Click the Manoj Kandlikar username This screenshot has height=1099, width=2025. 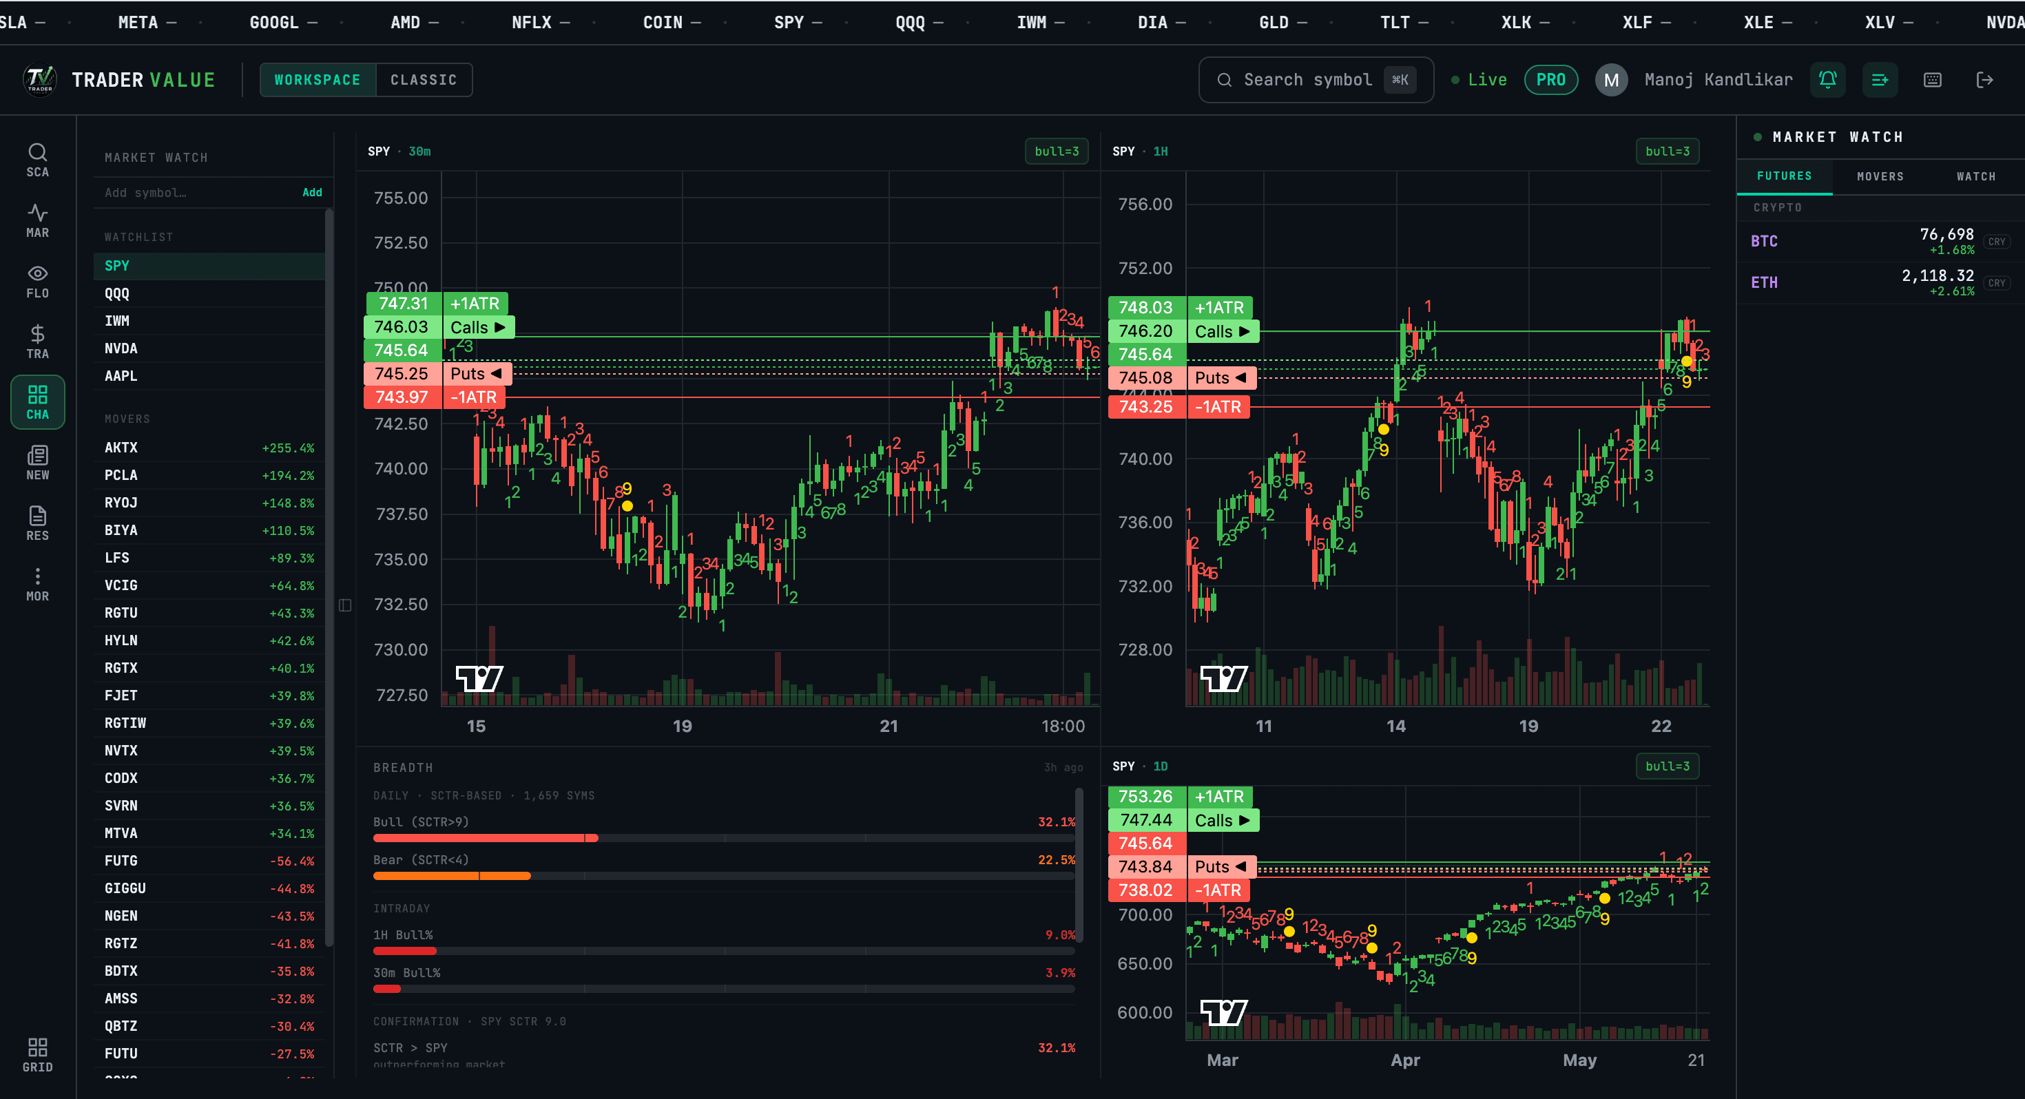click(x=1718, y=79)
